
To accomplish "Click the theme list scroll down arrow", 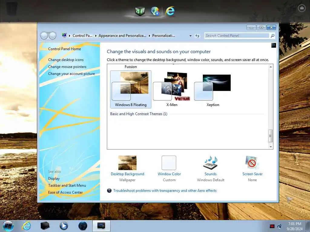I will (271, 147).
